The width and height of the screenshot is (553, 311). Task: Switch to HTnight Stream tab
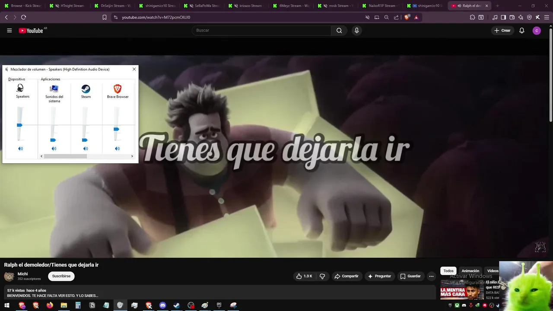[68, 6]
